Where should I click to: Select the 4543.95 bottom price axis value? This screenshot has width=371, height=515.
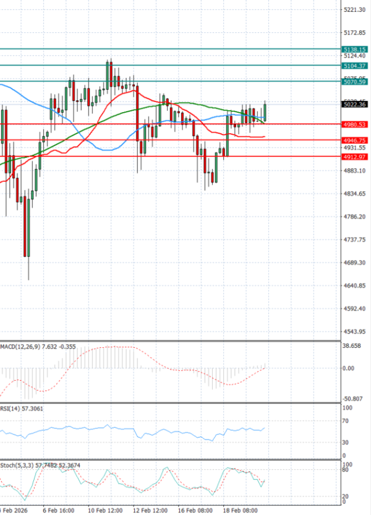[x=354, y=331]
